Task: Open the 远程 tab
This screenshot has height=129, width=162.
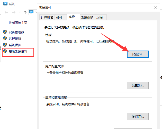Action: 100,17
